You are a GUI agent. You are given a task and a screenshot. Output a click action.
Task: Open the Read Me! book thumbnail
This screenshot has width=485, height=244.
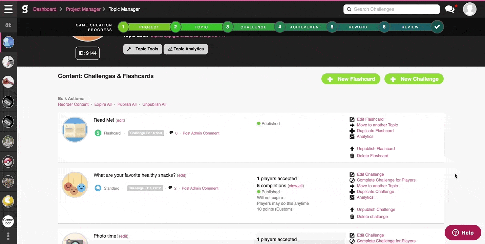click(x=75, y=129)
